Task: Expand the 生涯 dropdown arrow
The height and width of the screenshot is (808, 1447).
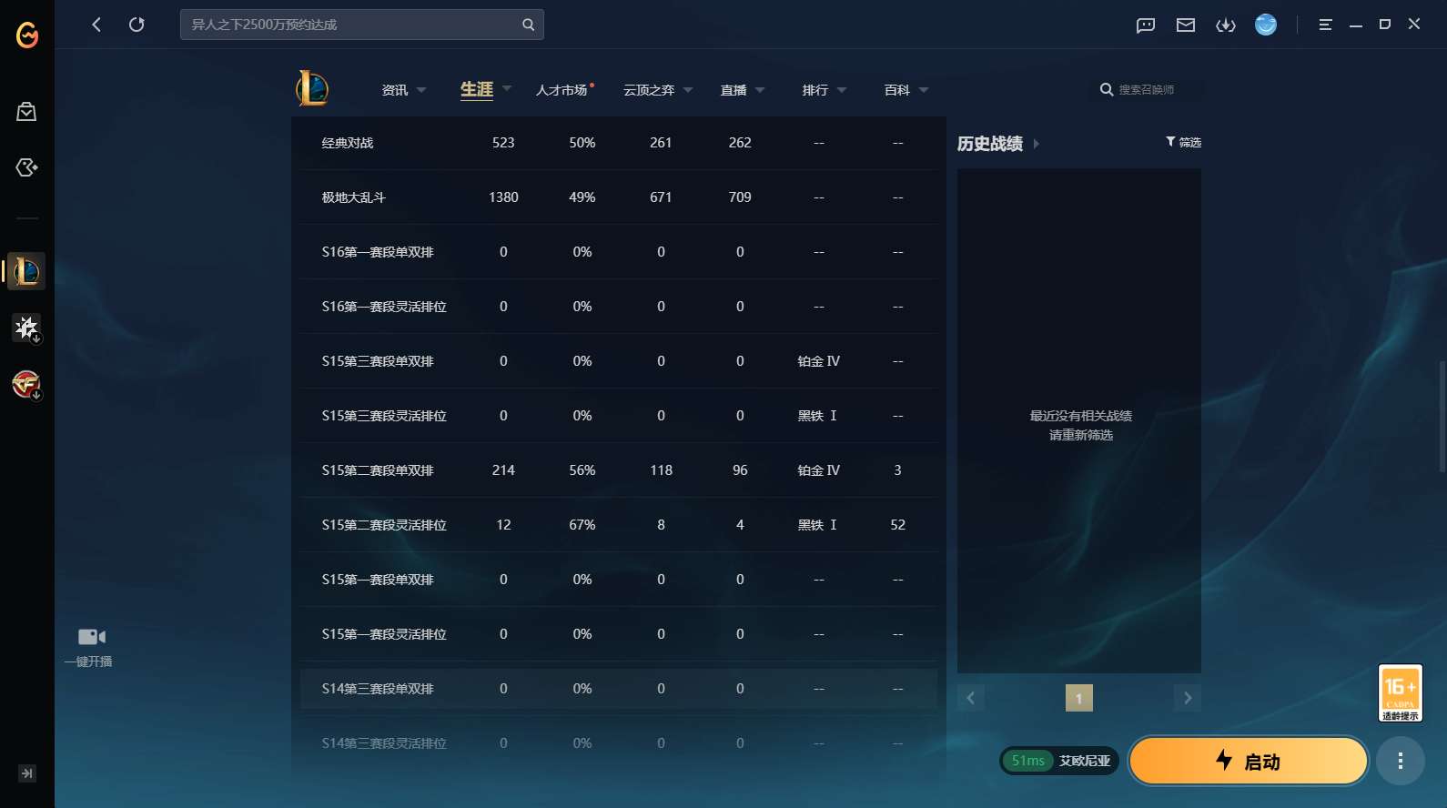Action: coord(507,88)
